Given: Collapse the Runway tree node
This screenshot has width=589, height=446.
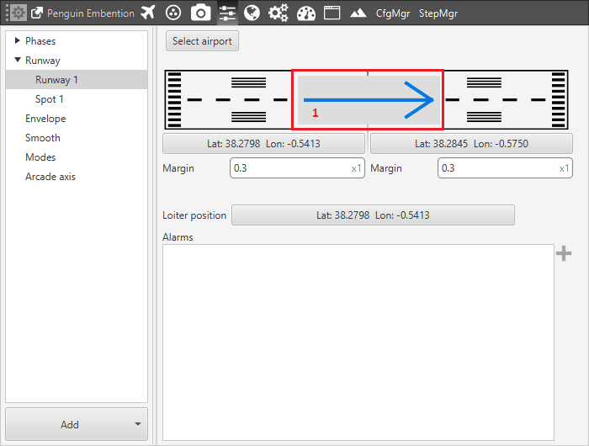Looking at the screenshot, I should click(18, 60).
